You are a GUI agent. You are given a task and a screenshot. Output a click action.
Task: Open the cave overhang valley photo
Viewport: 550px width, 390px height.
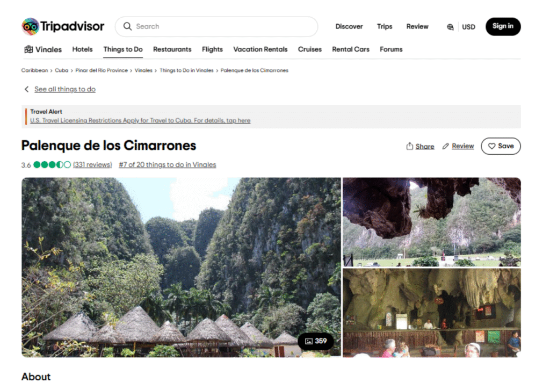pos(431,222)
